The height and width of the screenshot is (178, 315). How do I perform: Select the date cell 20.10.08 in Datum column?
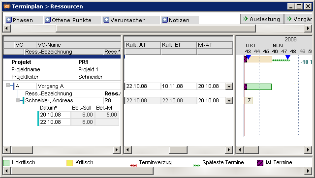[55, 115]
